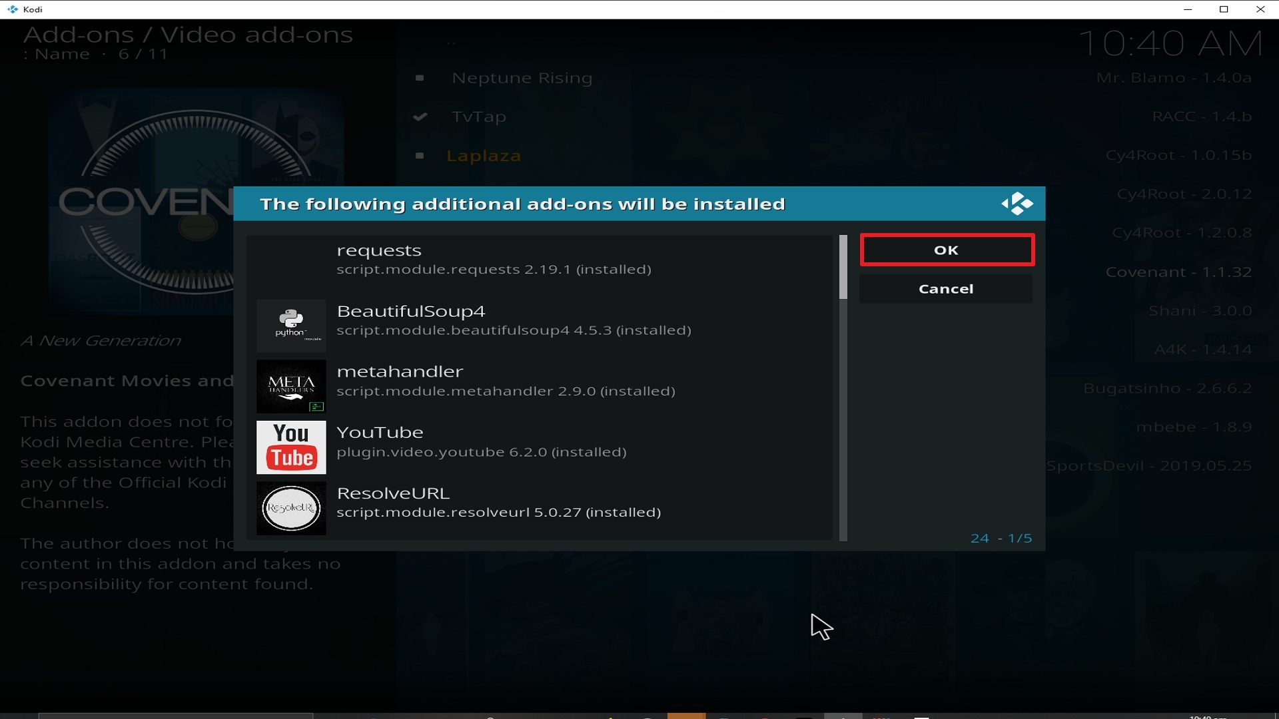Click 'A4K - 1.4.14' version entry

click(1203, 350)
